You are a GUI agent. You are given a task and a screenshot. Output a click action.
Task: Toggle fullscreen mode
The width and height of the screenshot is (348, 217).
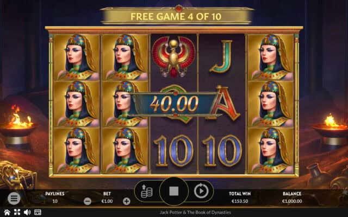click(x=17, y=212)
